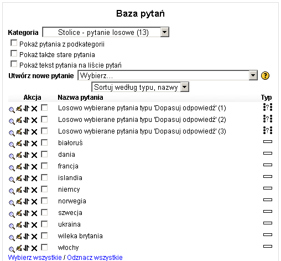281x261 pixels.
Task: Delete the islandia question with X icon
Action: coord(34,178)
